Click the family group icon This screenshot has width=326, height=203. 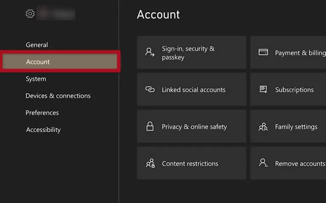[x=263, y=127]
